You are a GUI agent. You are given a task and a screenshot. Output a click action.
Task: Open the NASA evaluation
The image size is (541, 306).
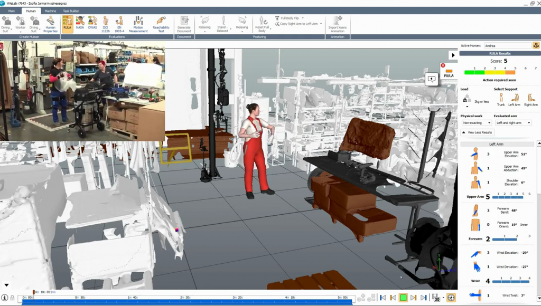click(80, 24)
